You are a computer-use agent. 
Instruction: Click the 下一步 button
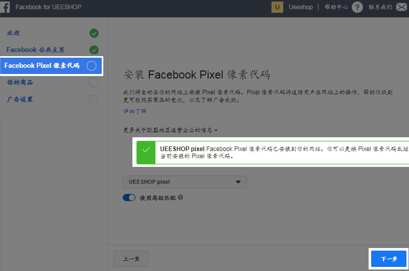[x=389, y=259]
